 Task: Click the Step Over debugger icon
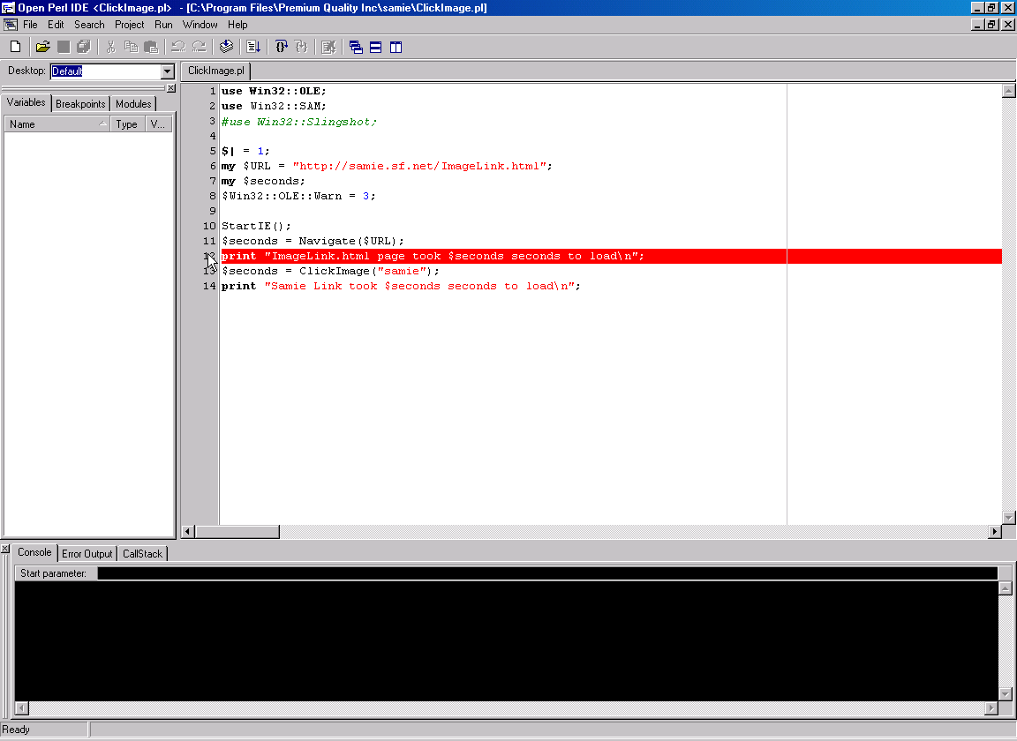click(x=282, y=47)
